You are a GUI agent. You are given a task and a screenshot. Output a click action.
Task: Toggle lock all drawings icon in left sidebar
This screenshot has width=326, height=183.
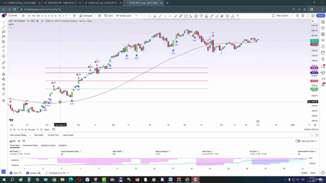coord(4,84)
